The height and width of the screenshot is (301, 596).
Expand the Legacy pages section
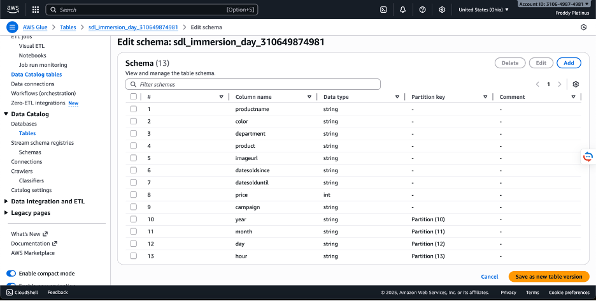(x=6, y=213)
